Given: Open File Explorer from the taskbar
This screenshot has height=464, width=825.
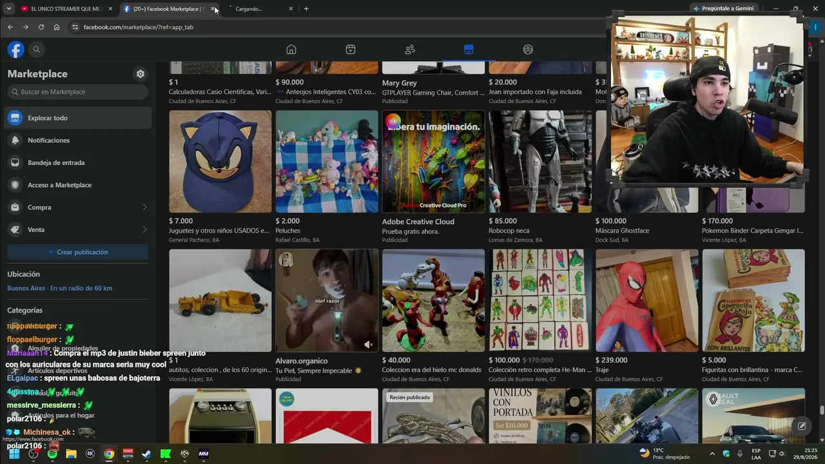Looking at the screenshot, I should [x=71, y=454].
